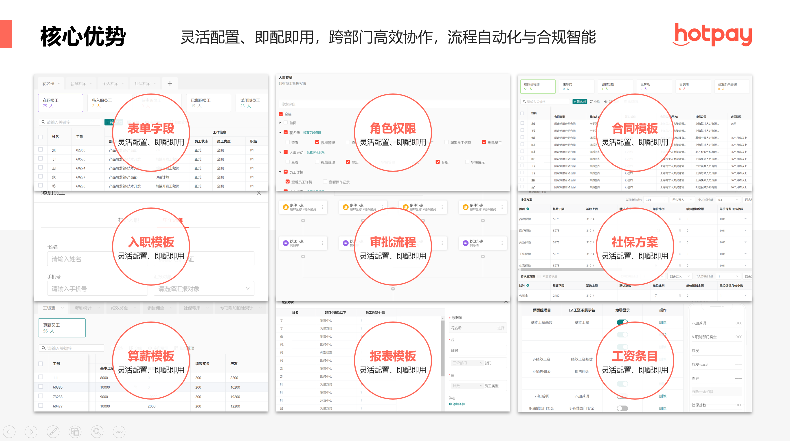Toggle the 8-职能部门奖金 为零显示 switch
The height and width of the screenshot is (441, 790).
pos(622,408)
